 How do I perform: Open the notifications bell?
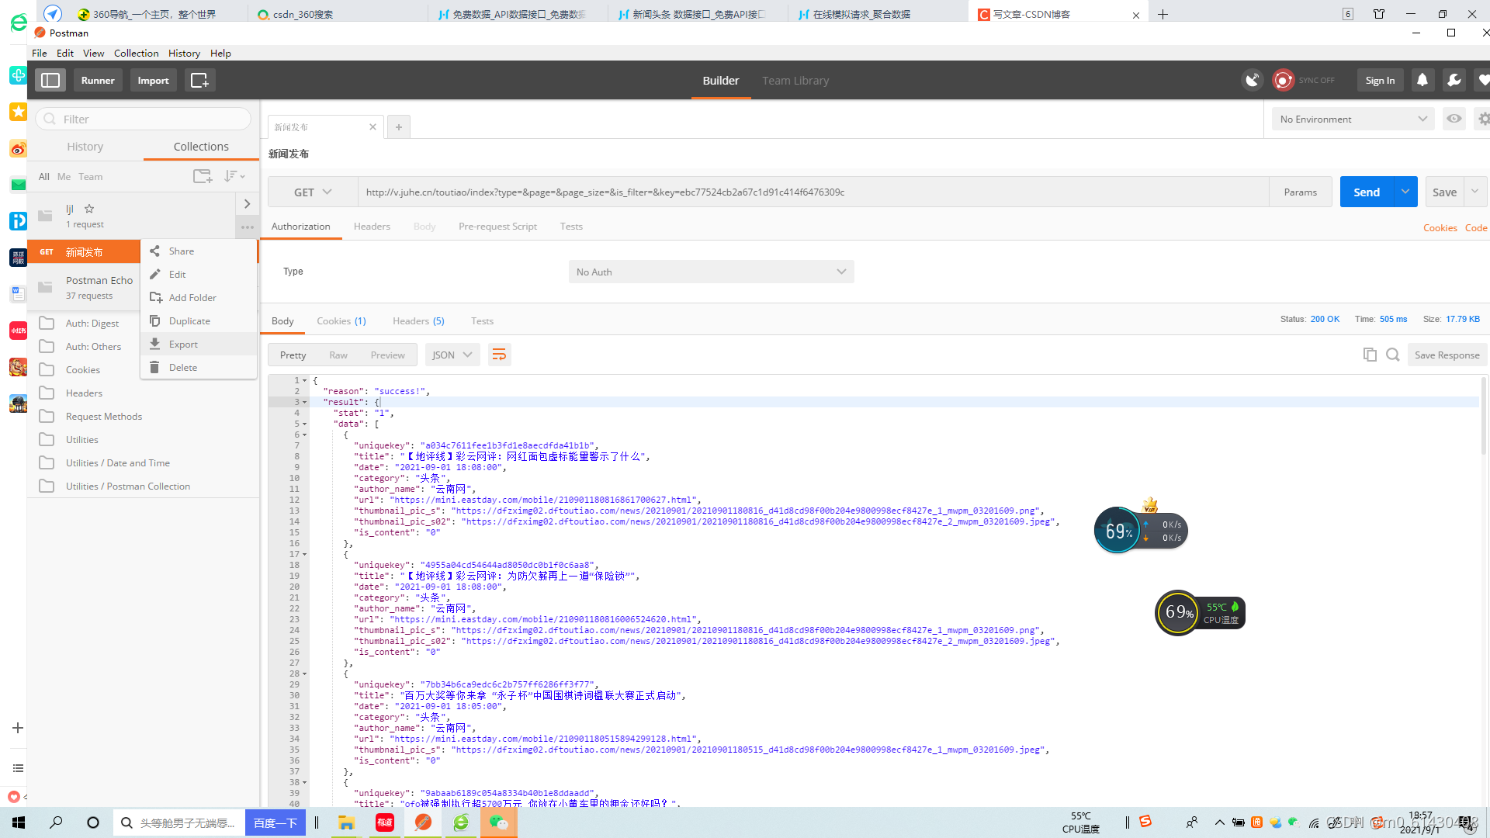tap(1422, 80)
